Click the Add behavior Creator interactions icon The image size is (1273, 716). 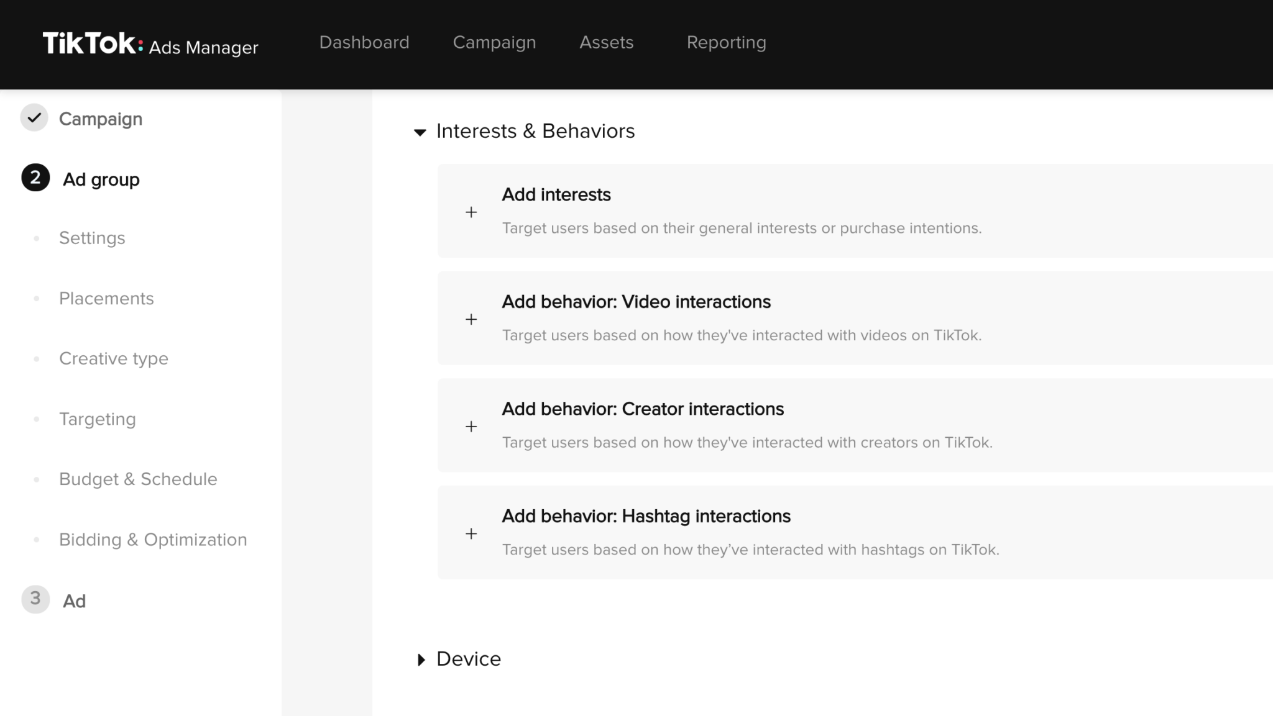coord(471,425)
